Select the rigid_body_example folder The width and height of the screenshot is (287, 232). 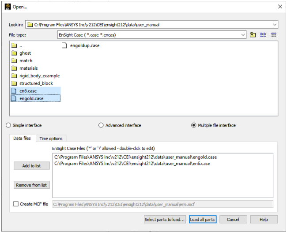coord(35,76)
